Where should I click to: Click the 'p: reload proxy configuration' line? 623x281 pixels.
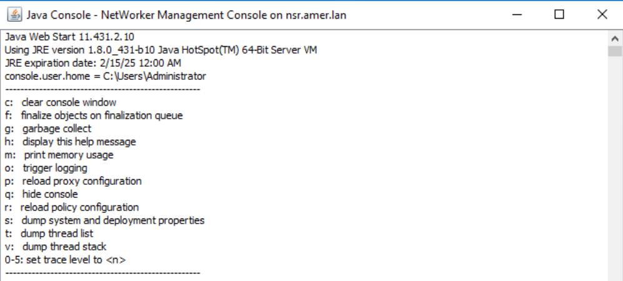(x=73, y=181)
